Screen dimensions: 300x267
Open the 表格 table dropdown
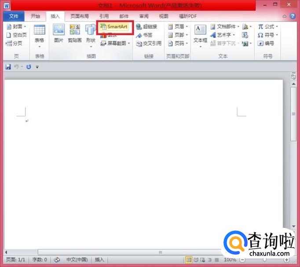[40, 36]
